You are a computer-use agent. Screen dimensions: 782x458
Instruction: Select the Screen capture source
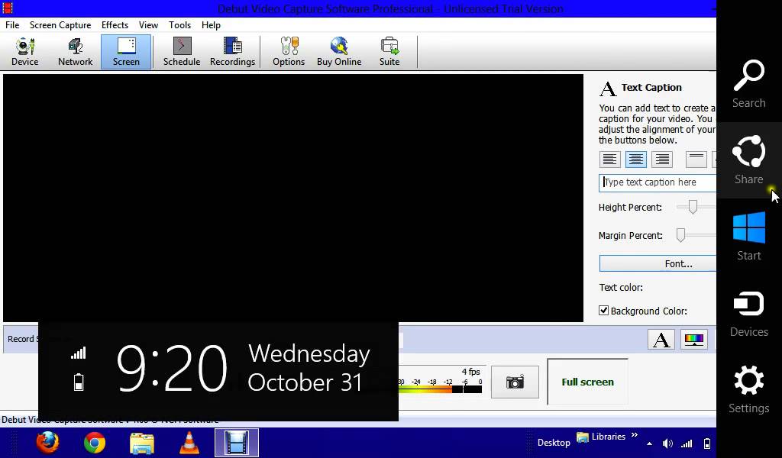pos(126,52)
